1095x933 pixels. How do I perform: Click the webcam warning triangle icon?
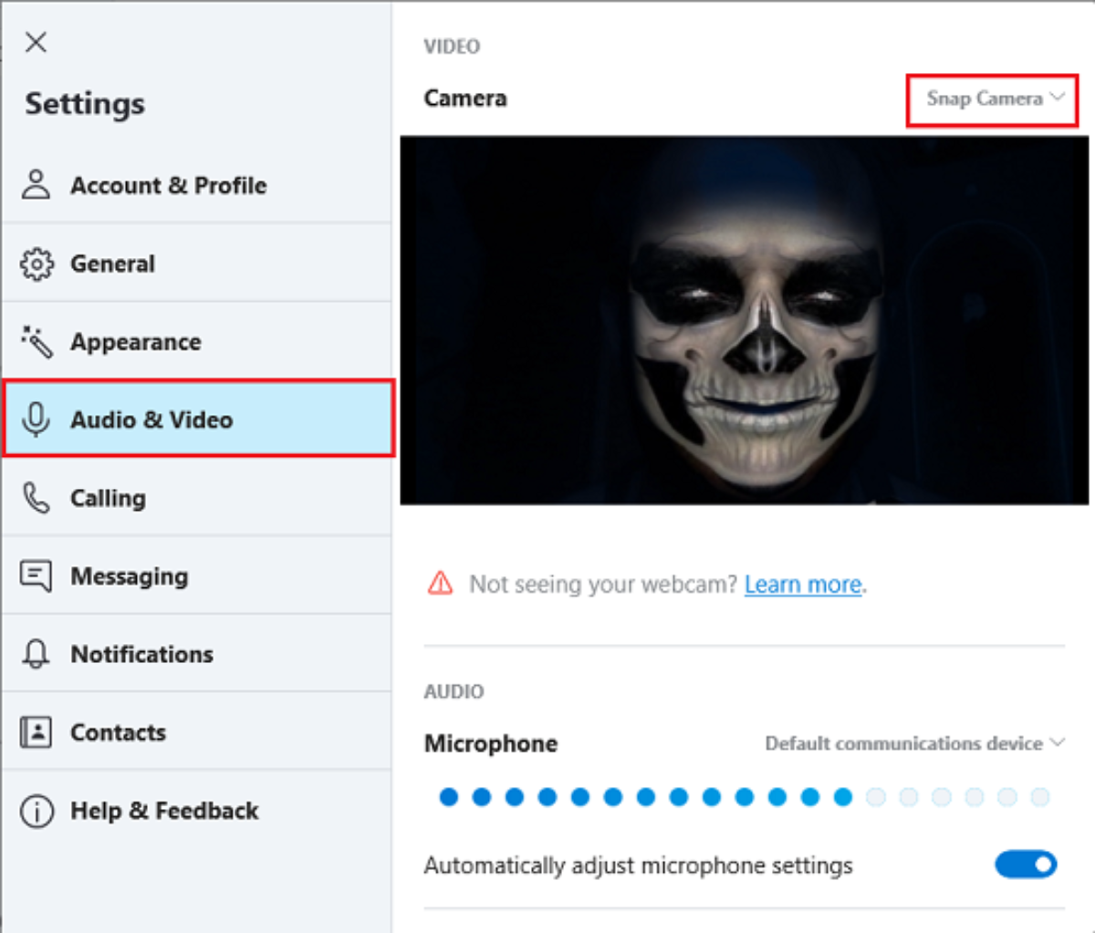coord(440,583)
